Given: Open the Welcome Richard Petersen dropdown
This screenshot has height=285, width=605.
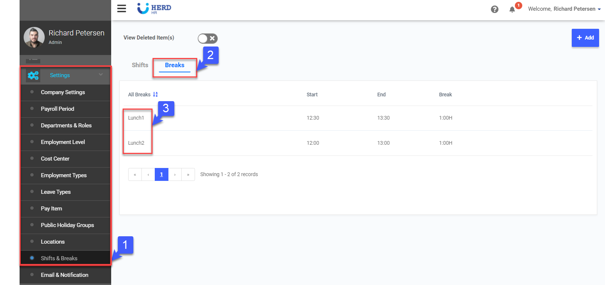Looking at the screenshot, I should click(x=564, y=9).
